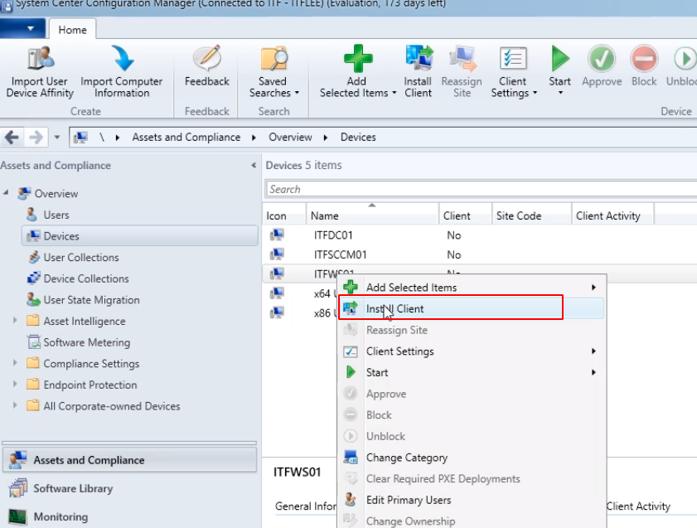Screen dimensions: 697x528
Task: Select the ITFDC01 device row
Action: point(480,235)
